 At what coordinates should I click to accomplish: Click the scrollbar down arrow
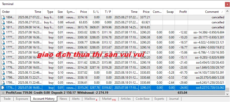point(227,94)
